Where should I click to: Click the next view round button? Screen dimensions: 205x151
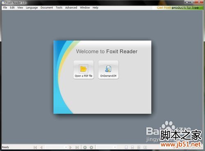pyautogui.click(x=91, y=147)
